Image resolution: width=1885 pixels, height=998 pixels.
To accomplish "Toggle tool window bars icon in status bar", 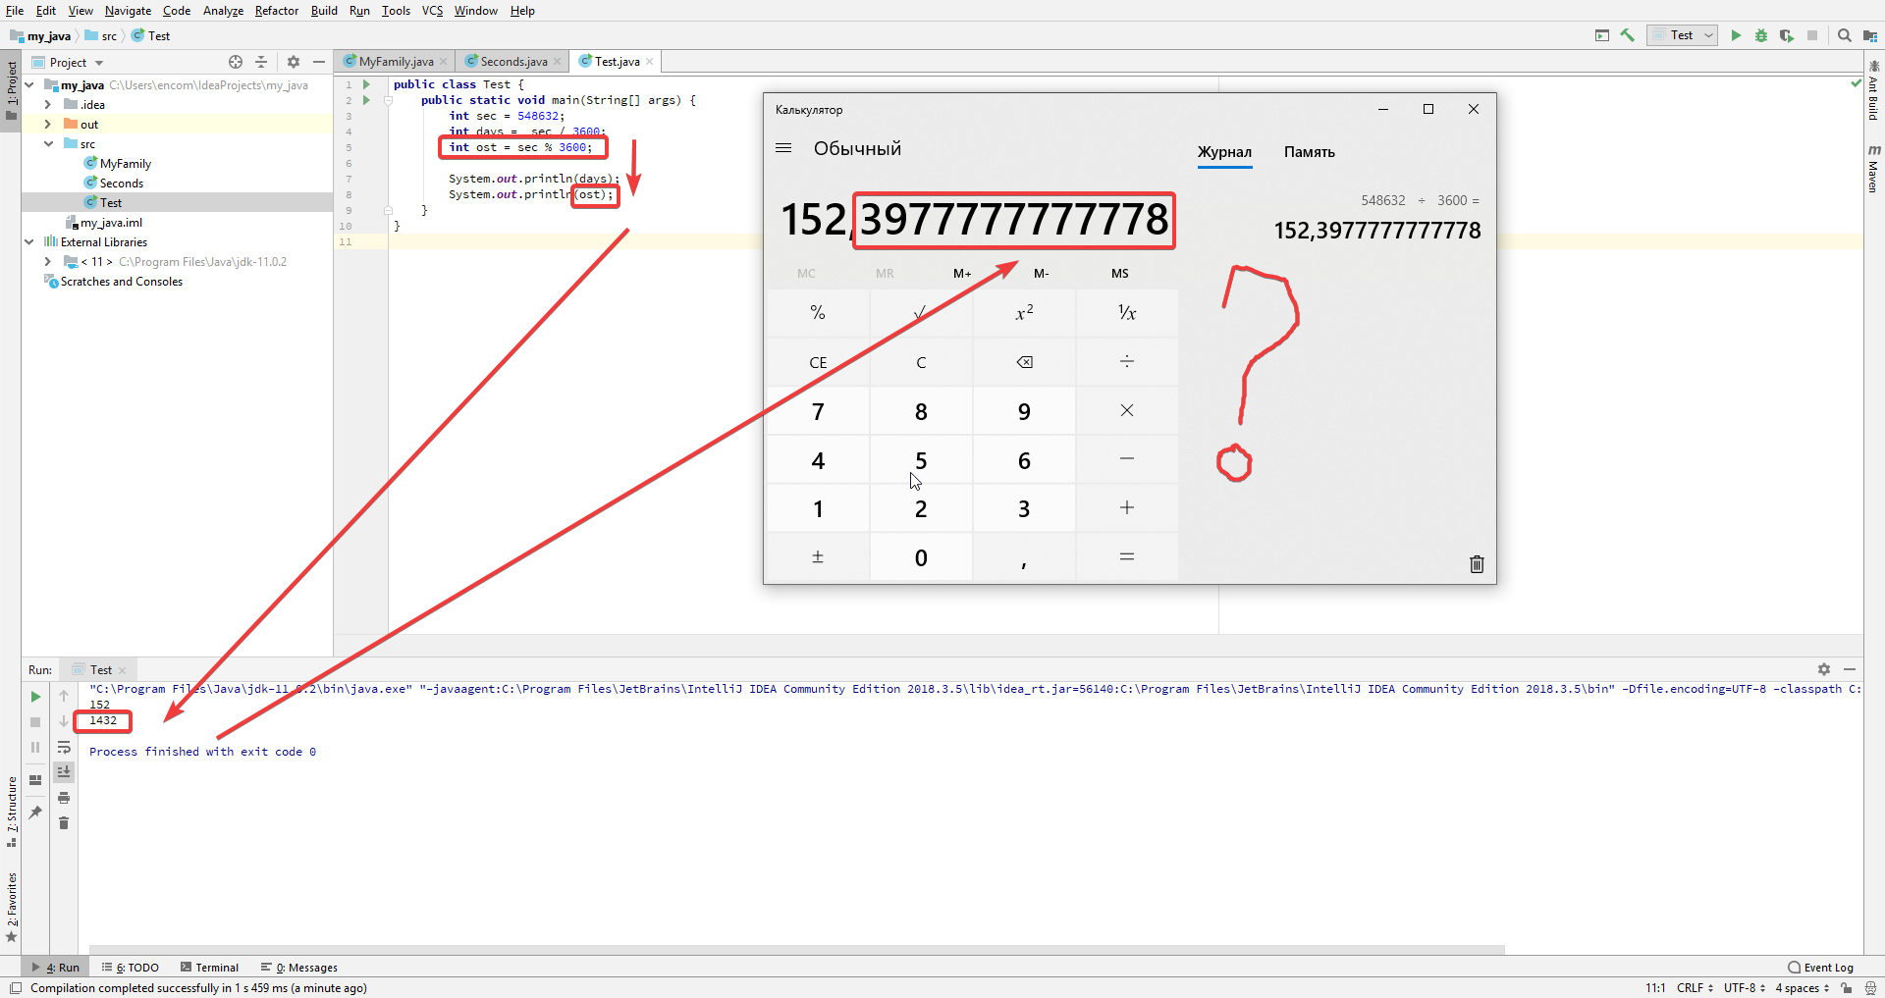I will pos(15,988).
